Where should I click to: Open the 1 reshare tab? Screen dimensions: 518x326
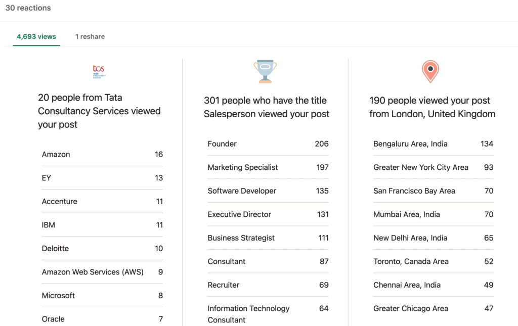click(x=90, y=36)
